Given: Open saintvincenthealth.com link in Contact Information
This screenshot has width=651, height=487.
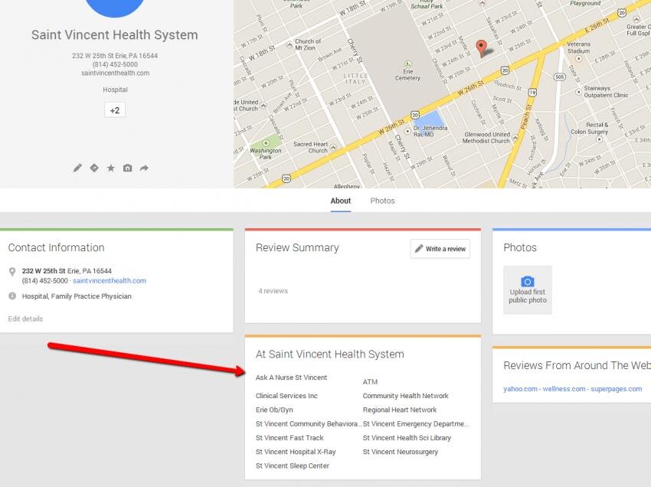Looking at the screenshot, I should click(110, 281).
